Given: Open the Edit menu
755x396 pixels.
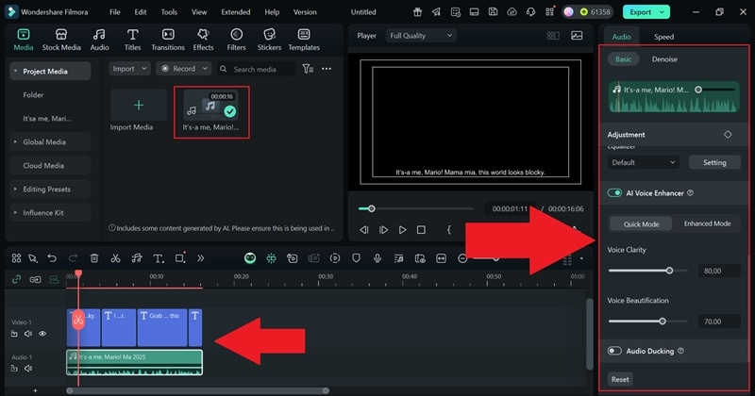Looking at the screenshot, I should (141, 12).
